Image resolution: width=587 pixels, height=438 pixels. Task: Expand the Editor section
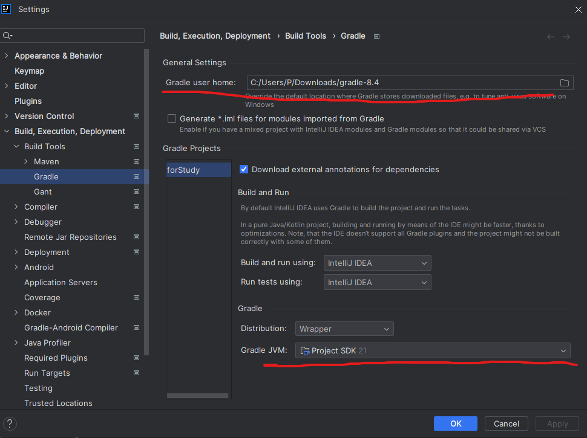point(7,86)
